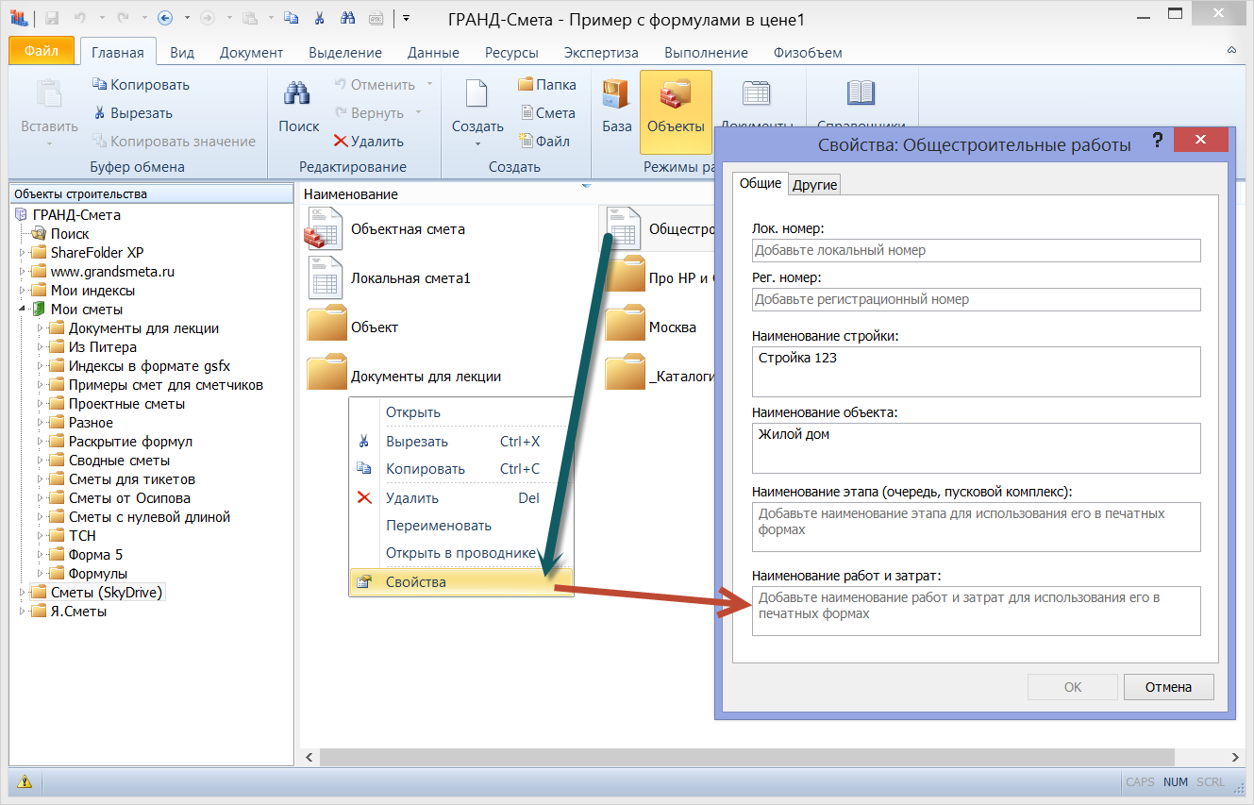Choose Свойства in context menu
The width and height of the screenshot is (1254, 805).
[x=416, y=582]
